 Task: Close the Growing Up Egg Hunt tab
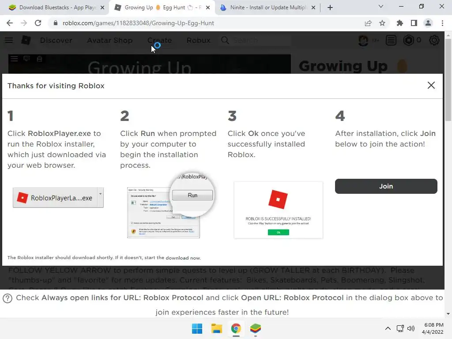click(x=208, y=8)
